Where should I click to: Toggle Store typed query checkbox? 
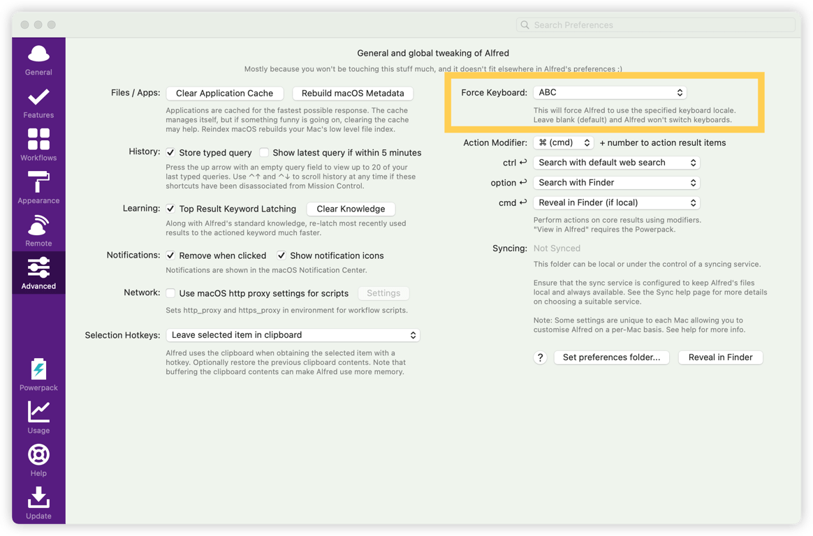[x=170, y=152]
